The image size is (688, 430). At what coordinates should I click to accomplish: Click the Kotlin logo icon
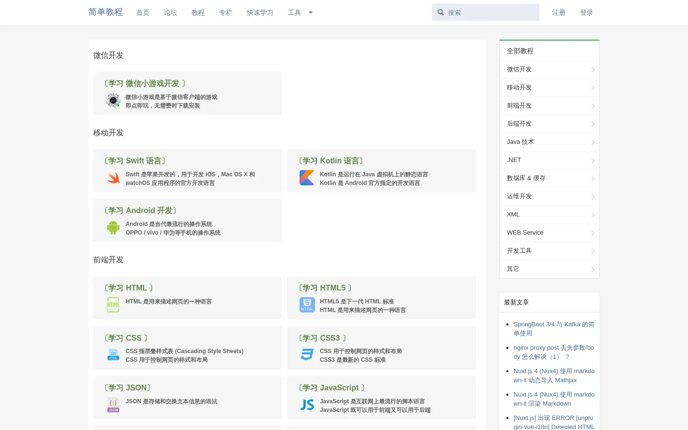pos(307,178)
